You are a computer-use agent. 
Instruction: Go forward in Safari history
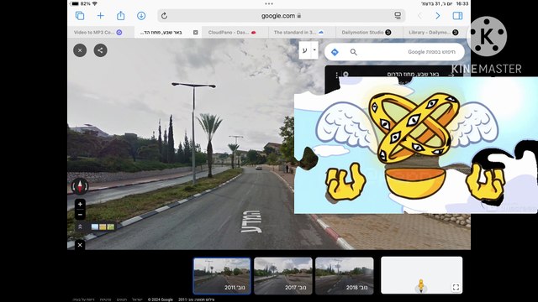pyautogui.click(x=437, y=16)
